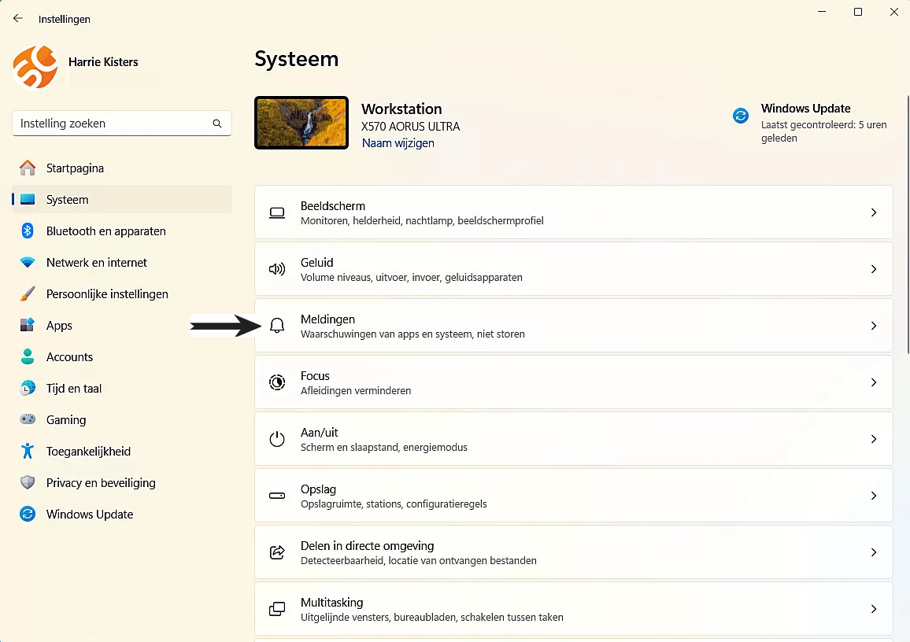Click 'Detecteerbaarheid, locatie van ontvangen bestanden' text
910x642 pixels.
click(419, 561)
